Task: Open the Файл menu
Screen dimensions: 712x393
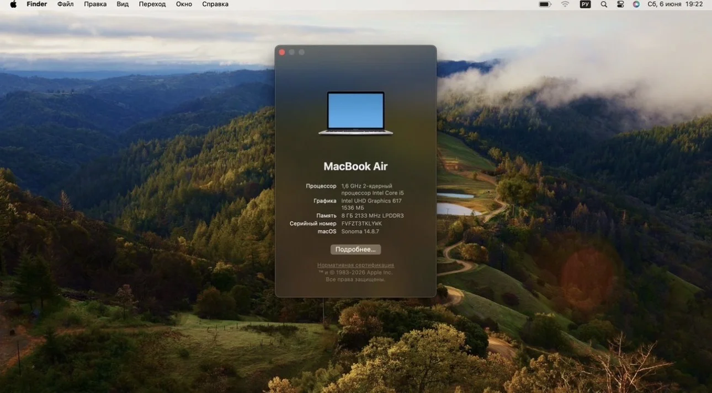Action: (65, 4)
